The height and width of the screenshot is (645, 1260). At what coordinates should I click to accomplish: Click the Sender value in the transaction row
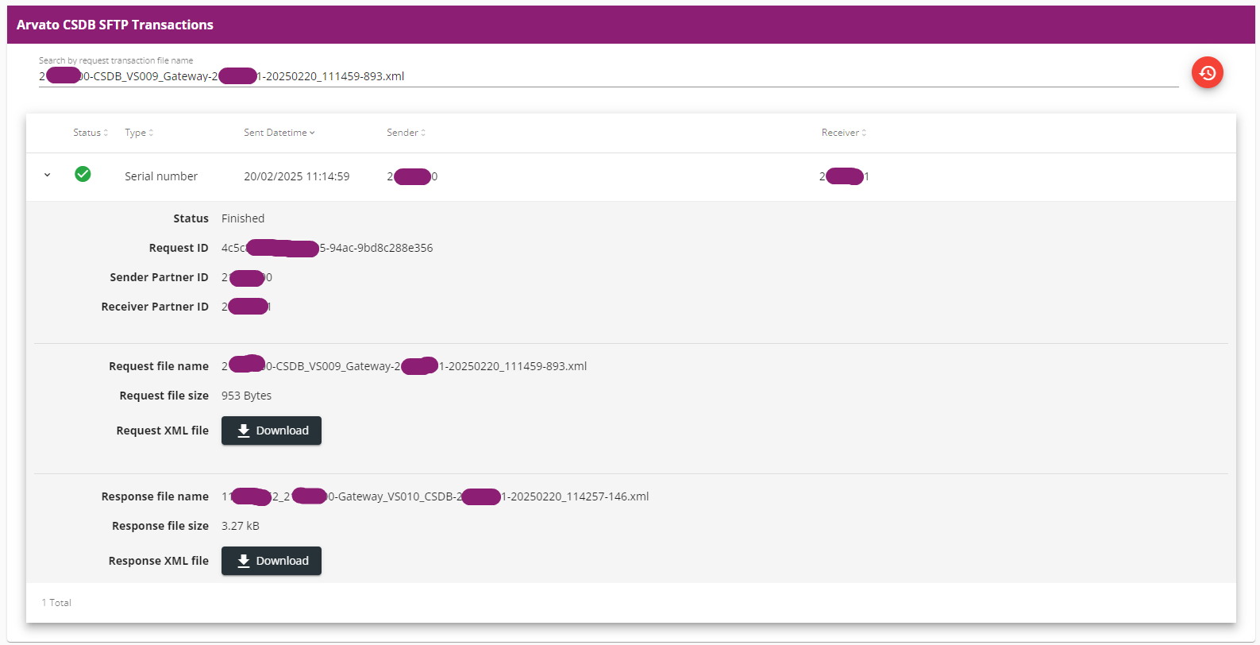tap(412, 176)
